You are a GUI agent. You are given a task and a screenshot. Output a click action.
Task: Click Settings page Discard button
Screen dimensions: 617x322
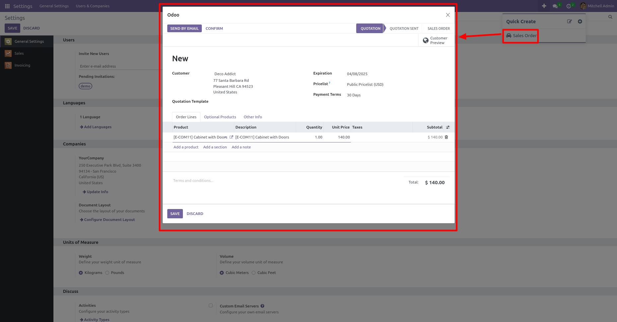[x=32, y=28]
